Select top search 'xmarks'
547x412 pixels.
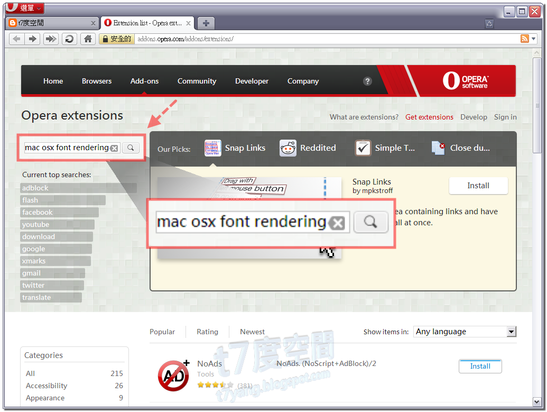[55, 261]
